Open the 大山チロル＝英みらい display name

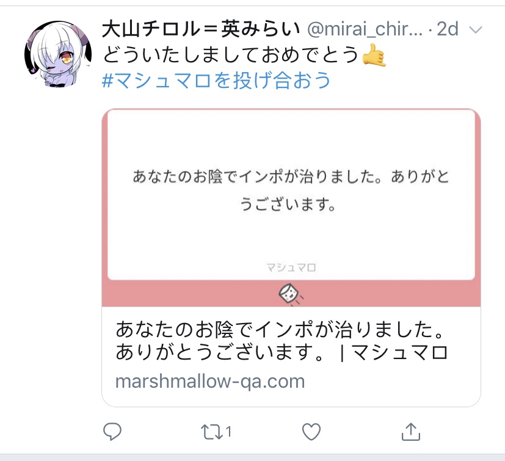point(202,29)
